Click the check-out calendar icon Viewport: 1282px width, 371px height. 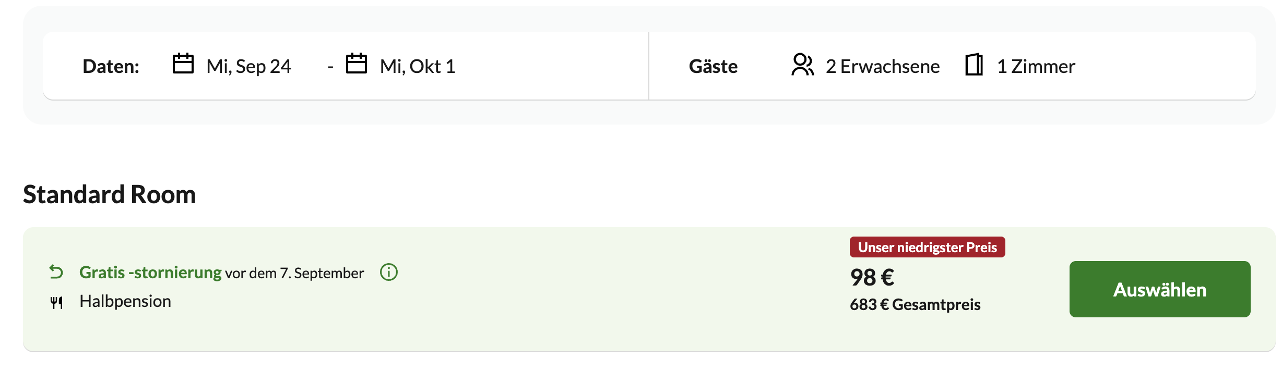click(x=357, y=64)
